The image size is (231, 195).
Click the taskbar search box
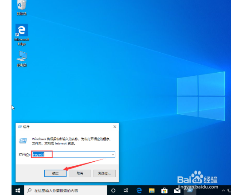[66, 191]
